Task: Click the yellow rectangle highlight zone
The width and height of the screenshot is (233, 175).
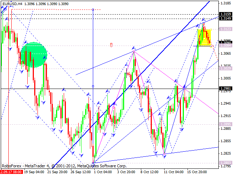Action: pos(204,38)
